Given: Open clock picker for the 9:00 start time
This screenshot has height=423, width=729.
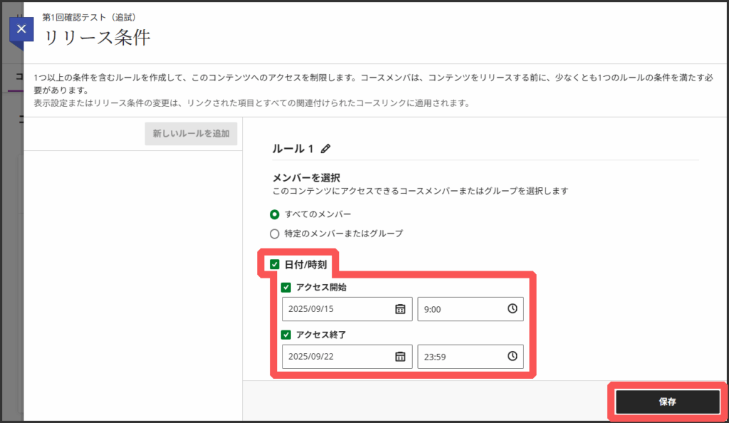Looking at the screenshot, I should (x=512, y=309).
